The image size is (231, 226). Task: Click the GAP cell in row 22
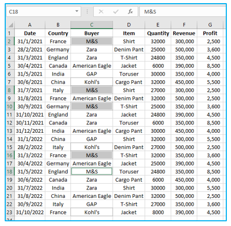tap(92, 204)
